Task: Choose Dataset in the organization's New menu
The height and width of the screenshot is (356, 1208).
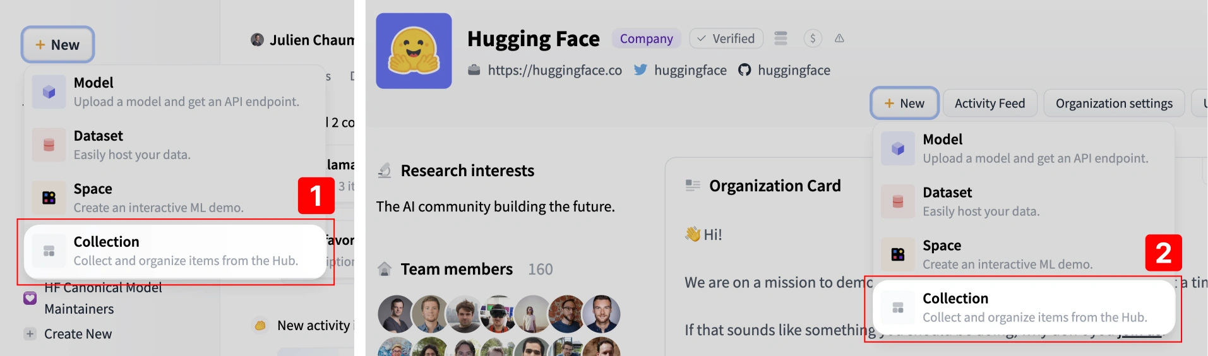Action: point(1023,201)
